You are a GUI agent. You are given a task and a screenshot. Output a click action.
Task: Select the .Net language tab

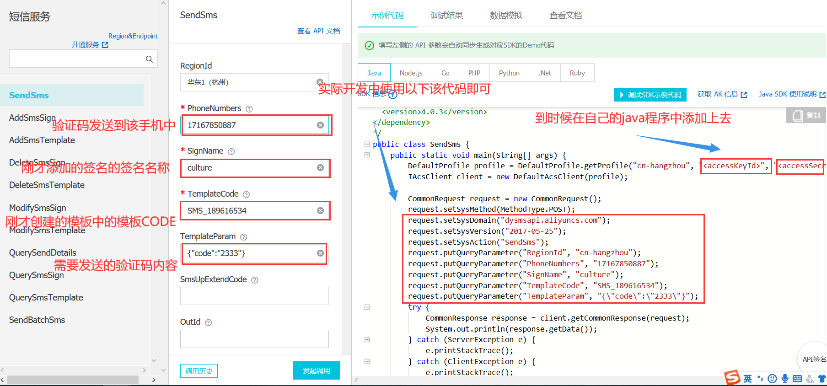(x=545, y=73)
